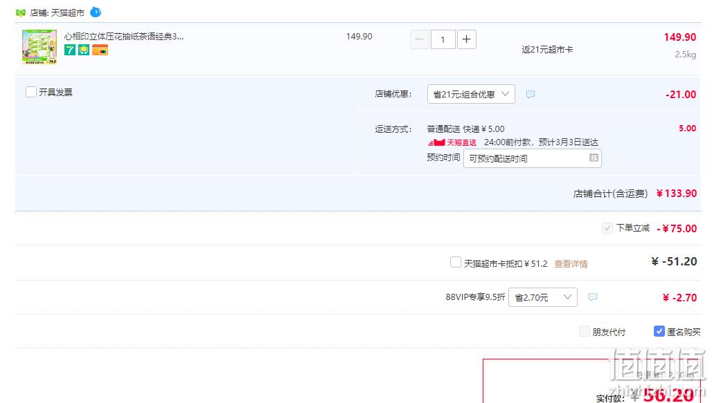Click the Tmall supermarket store logo icon
The height and width of the screenshot is (403, 712).
(x=21, y=12)
